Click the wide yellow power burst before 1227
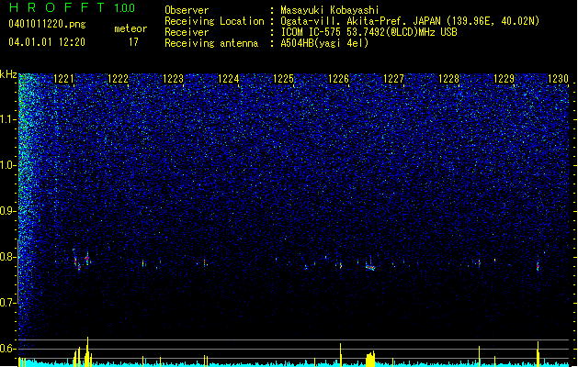Screen dimensions: 578x367 [370, 359]
